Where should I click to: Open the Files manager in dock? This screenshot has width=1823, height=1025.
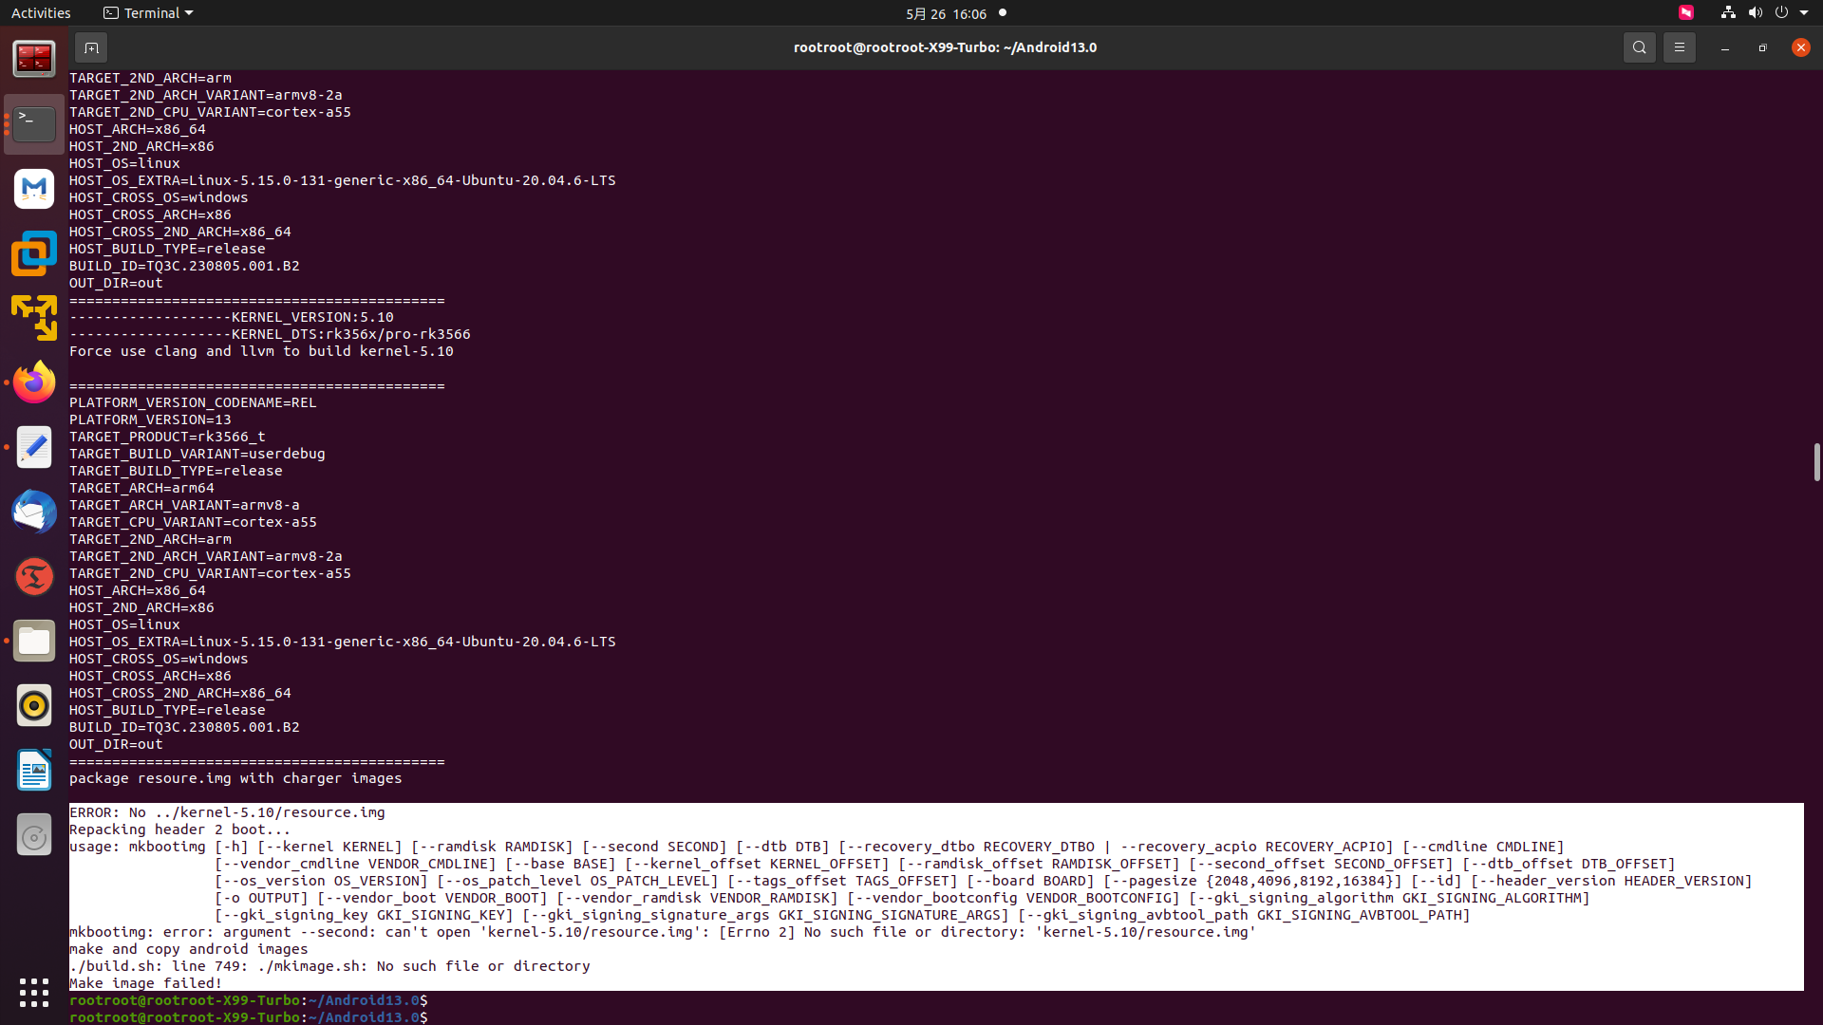(x=34, y=642)
